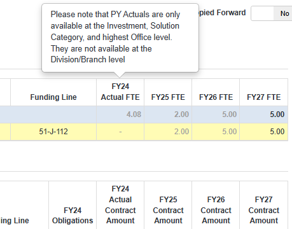This screenshot has width=292, height=229.
Task: Select the FY25 FTE column header
Action: (168, 97)
